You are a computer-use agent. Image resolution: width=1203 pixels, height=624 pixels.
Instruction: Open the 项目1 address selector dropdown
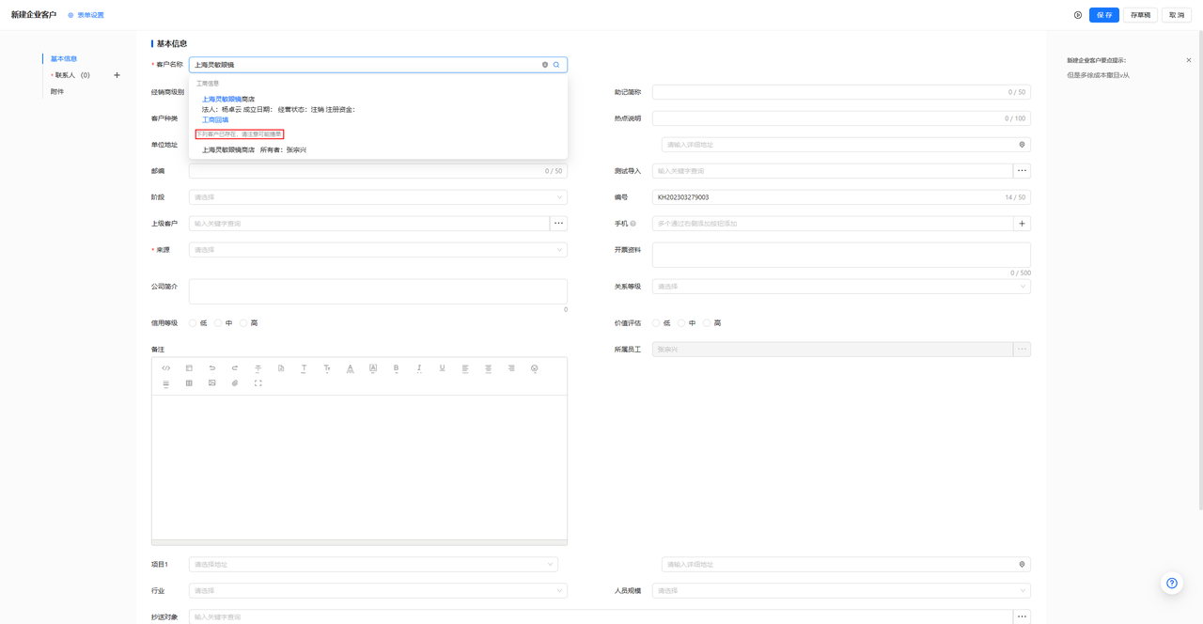(x=373, y=565)
